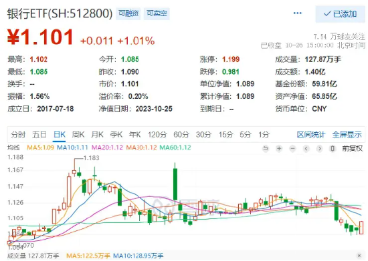This screenshot has width=368, height=261.
Task: Switch to the 分时 chart tab
Action: click(18, 135)
